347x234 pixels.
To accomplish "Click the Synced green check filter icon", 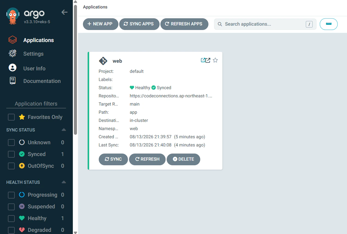I will (x=22, y=154).
